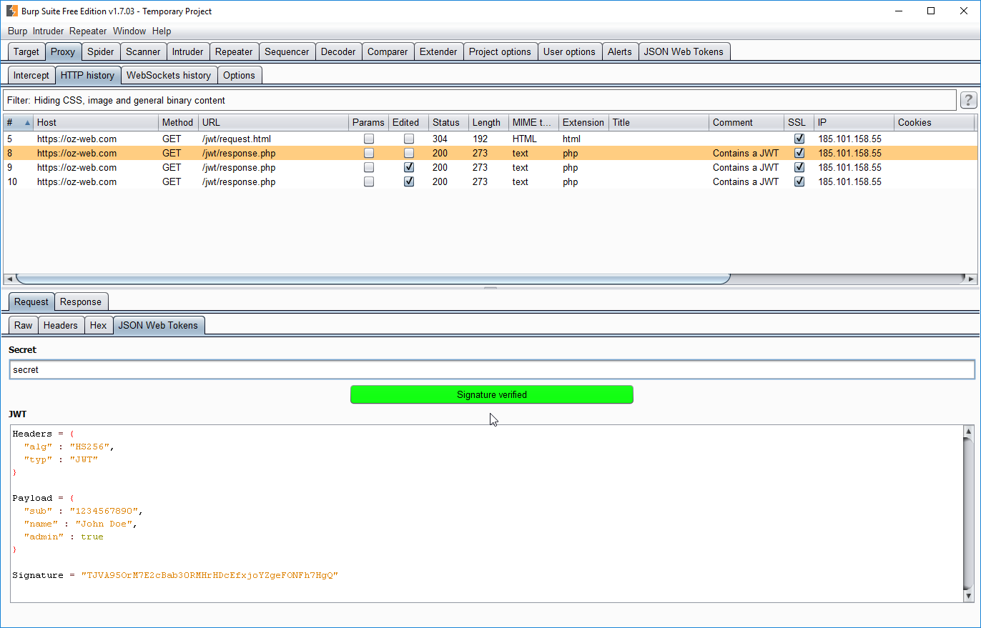The width and height of the screenshot is (981, 628).
Task: Toggle the Edited checkbox for request 9
Action: click(x=409, y=167)
